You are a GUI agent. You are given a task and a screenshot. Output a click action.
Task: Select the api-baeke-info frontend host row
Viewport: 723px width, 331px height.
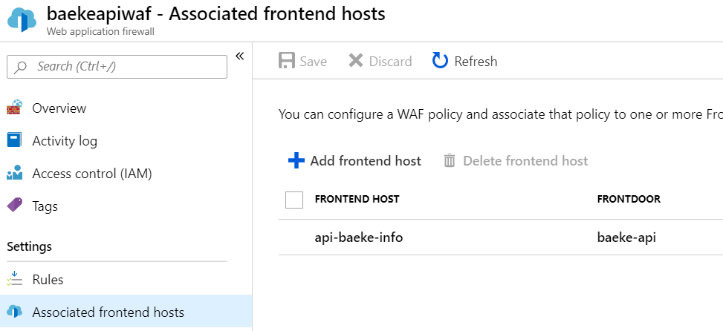click(359, 237)
